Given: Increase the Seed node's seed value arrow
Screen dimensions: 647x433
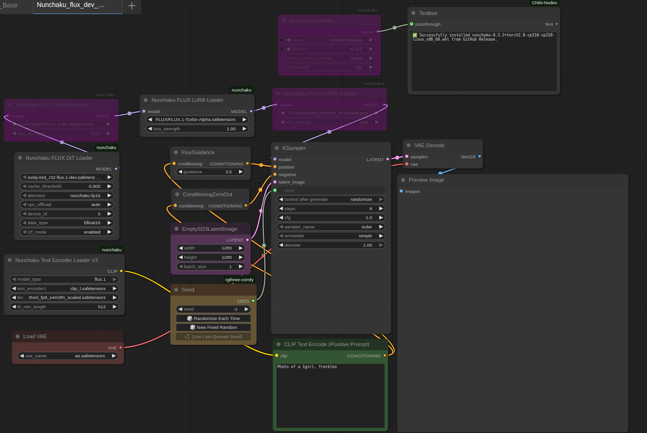Looking at the screenshot, I should point(247,309).
